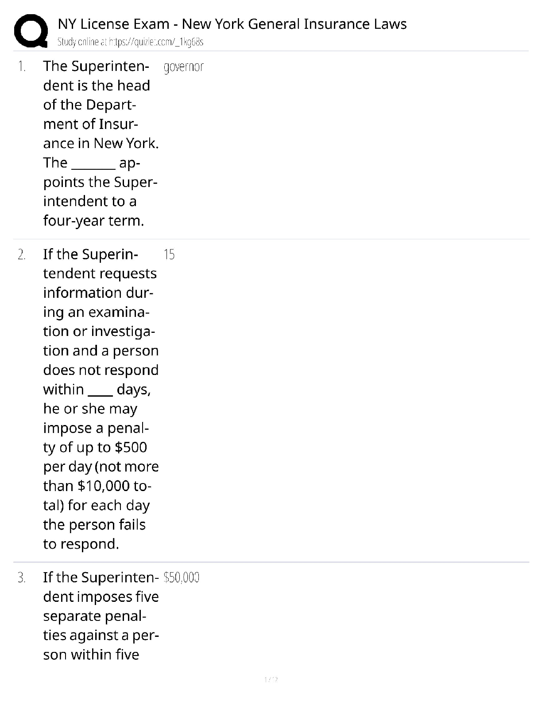Screen dimensions: 542x702
Task: Click the 'son within five' line in question 3
Action: 91,655
